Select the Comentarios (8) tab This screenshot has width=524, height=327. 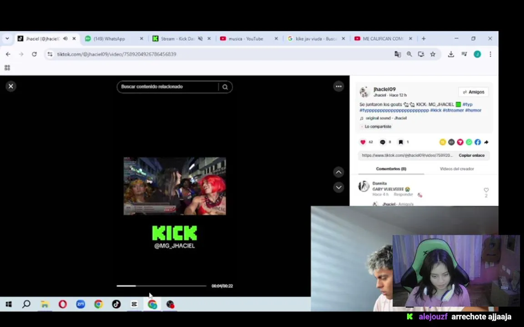click(391, 169)
